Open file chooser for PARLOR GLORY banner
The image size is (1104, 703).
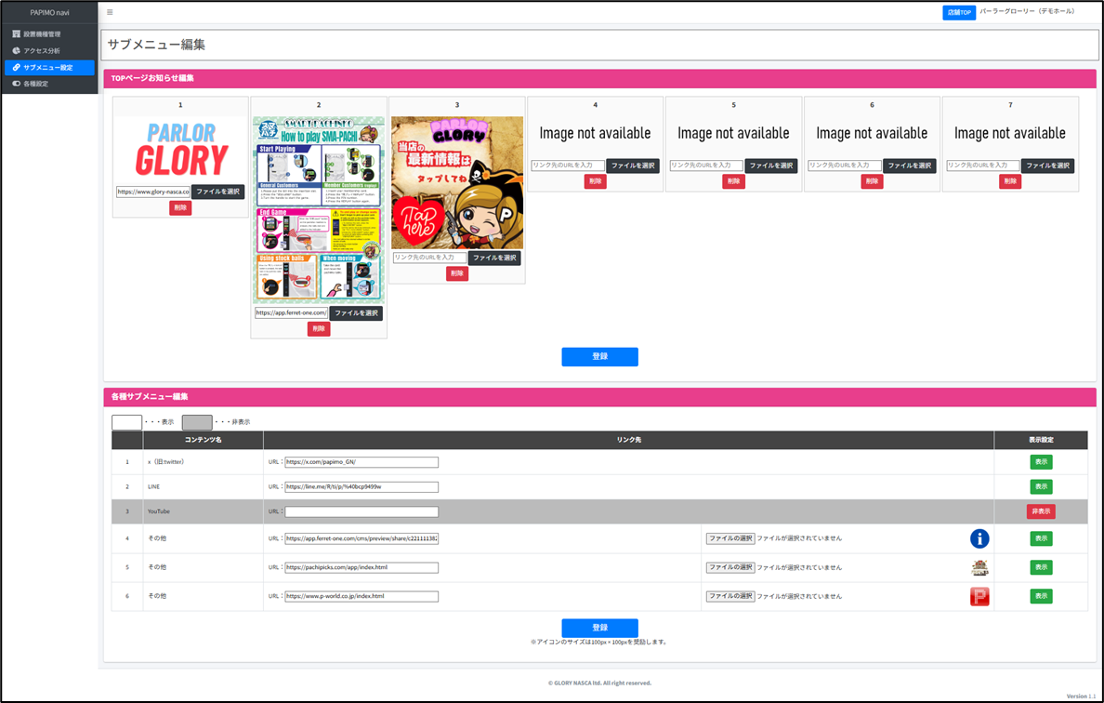click(x=217, y=192)
